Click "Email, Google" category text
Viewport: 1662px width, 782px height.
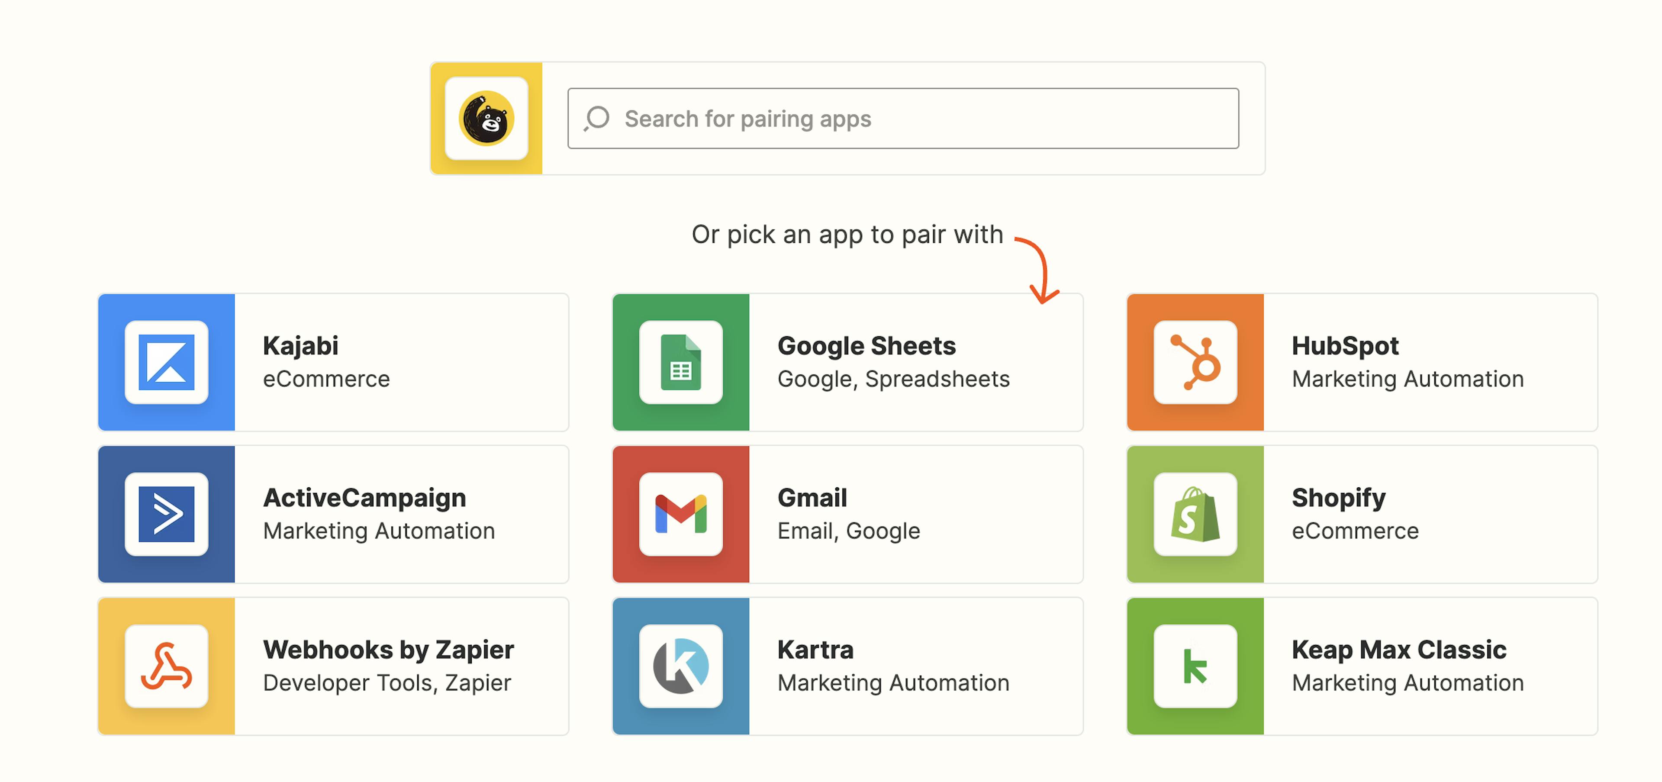[848, 531]
